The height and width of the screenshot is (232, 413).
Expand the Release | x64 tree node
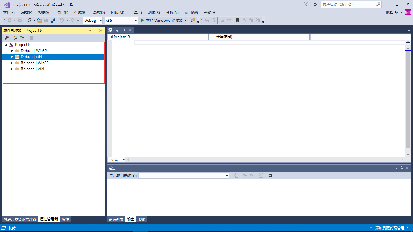12,69
